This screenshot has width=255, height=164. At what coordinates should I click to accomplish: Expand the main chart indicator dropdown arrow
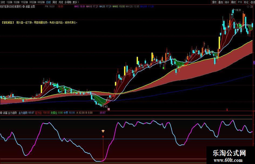pyautogui.click(x=23, y=6)
